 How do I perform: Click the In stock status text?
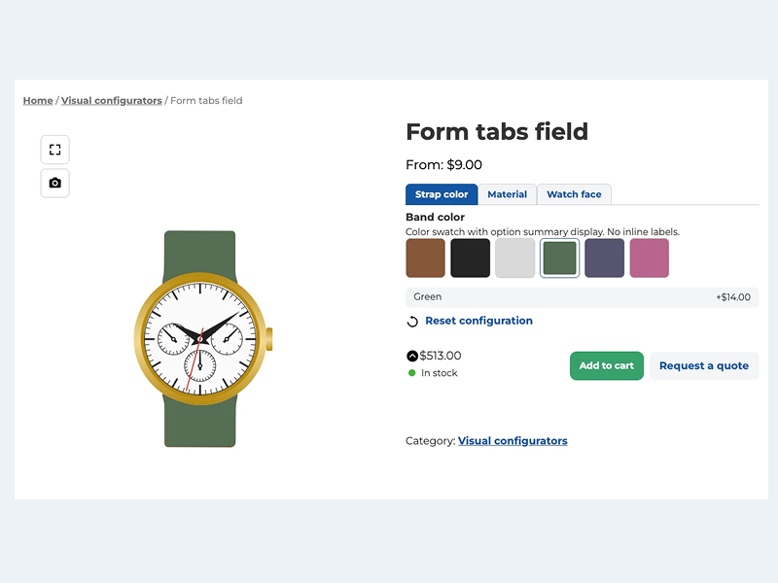click(x=440, y=373)
